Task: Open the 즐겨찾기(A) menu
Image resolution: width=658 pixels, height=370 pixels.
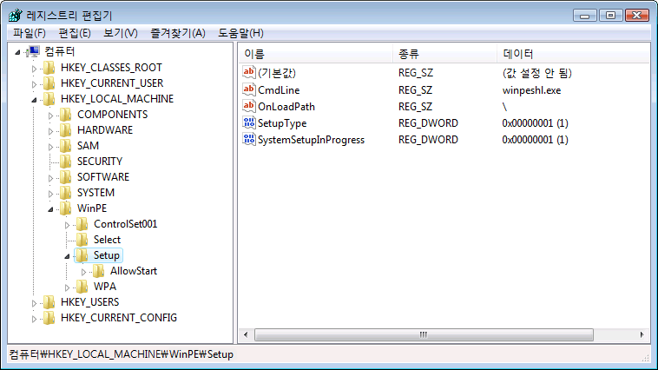Action: pyautogui.click(x=178, y=33)
